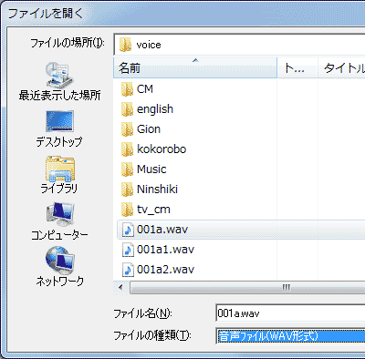Viewport: 365px width, 359px height.
Task: Select the folder name CM
Action: pos(145,89)
